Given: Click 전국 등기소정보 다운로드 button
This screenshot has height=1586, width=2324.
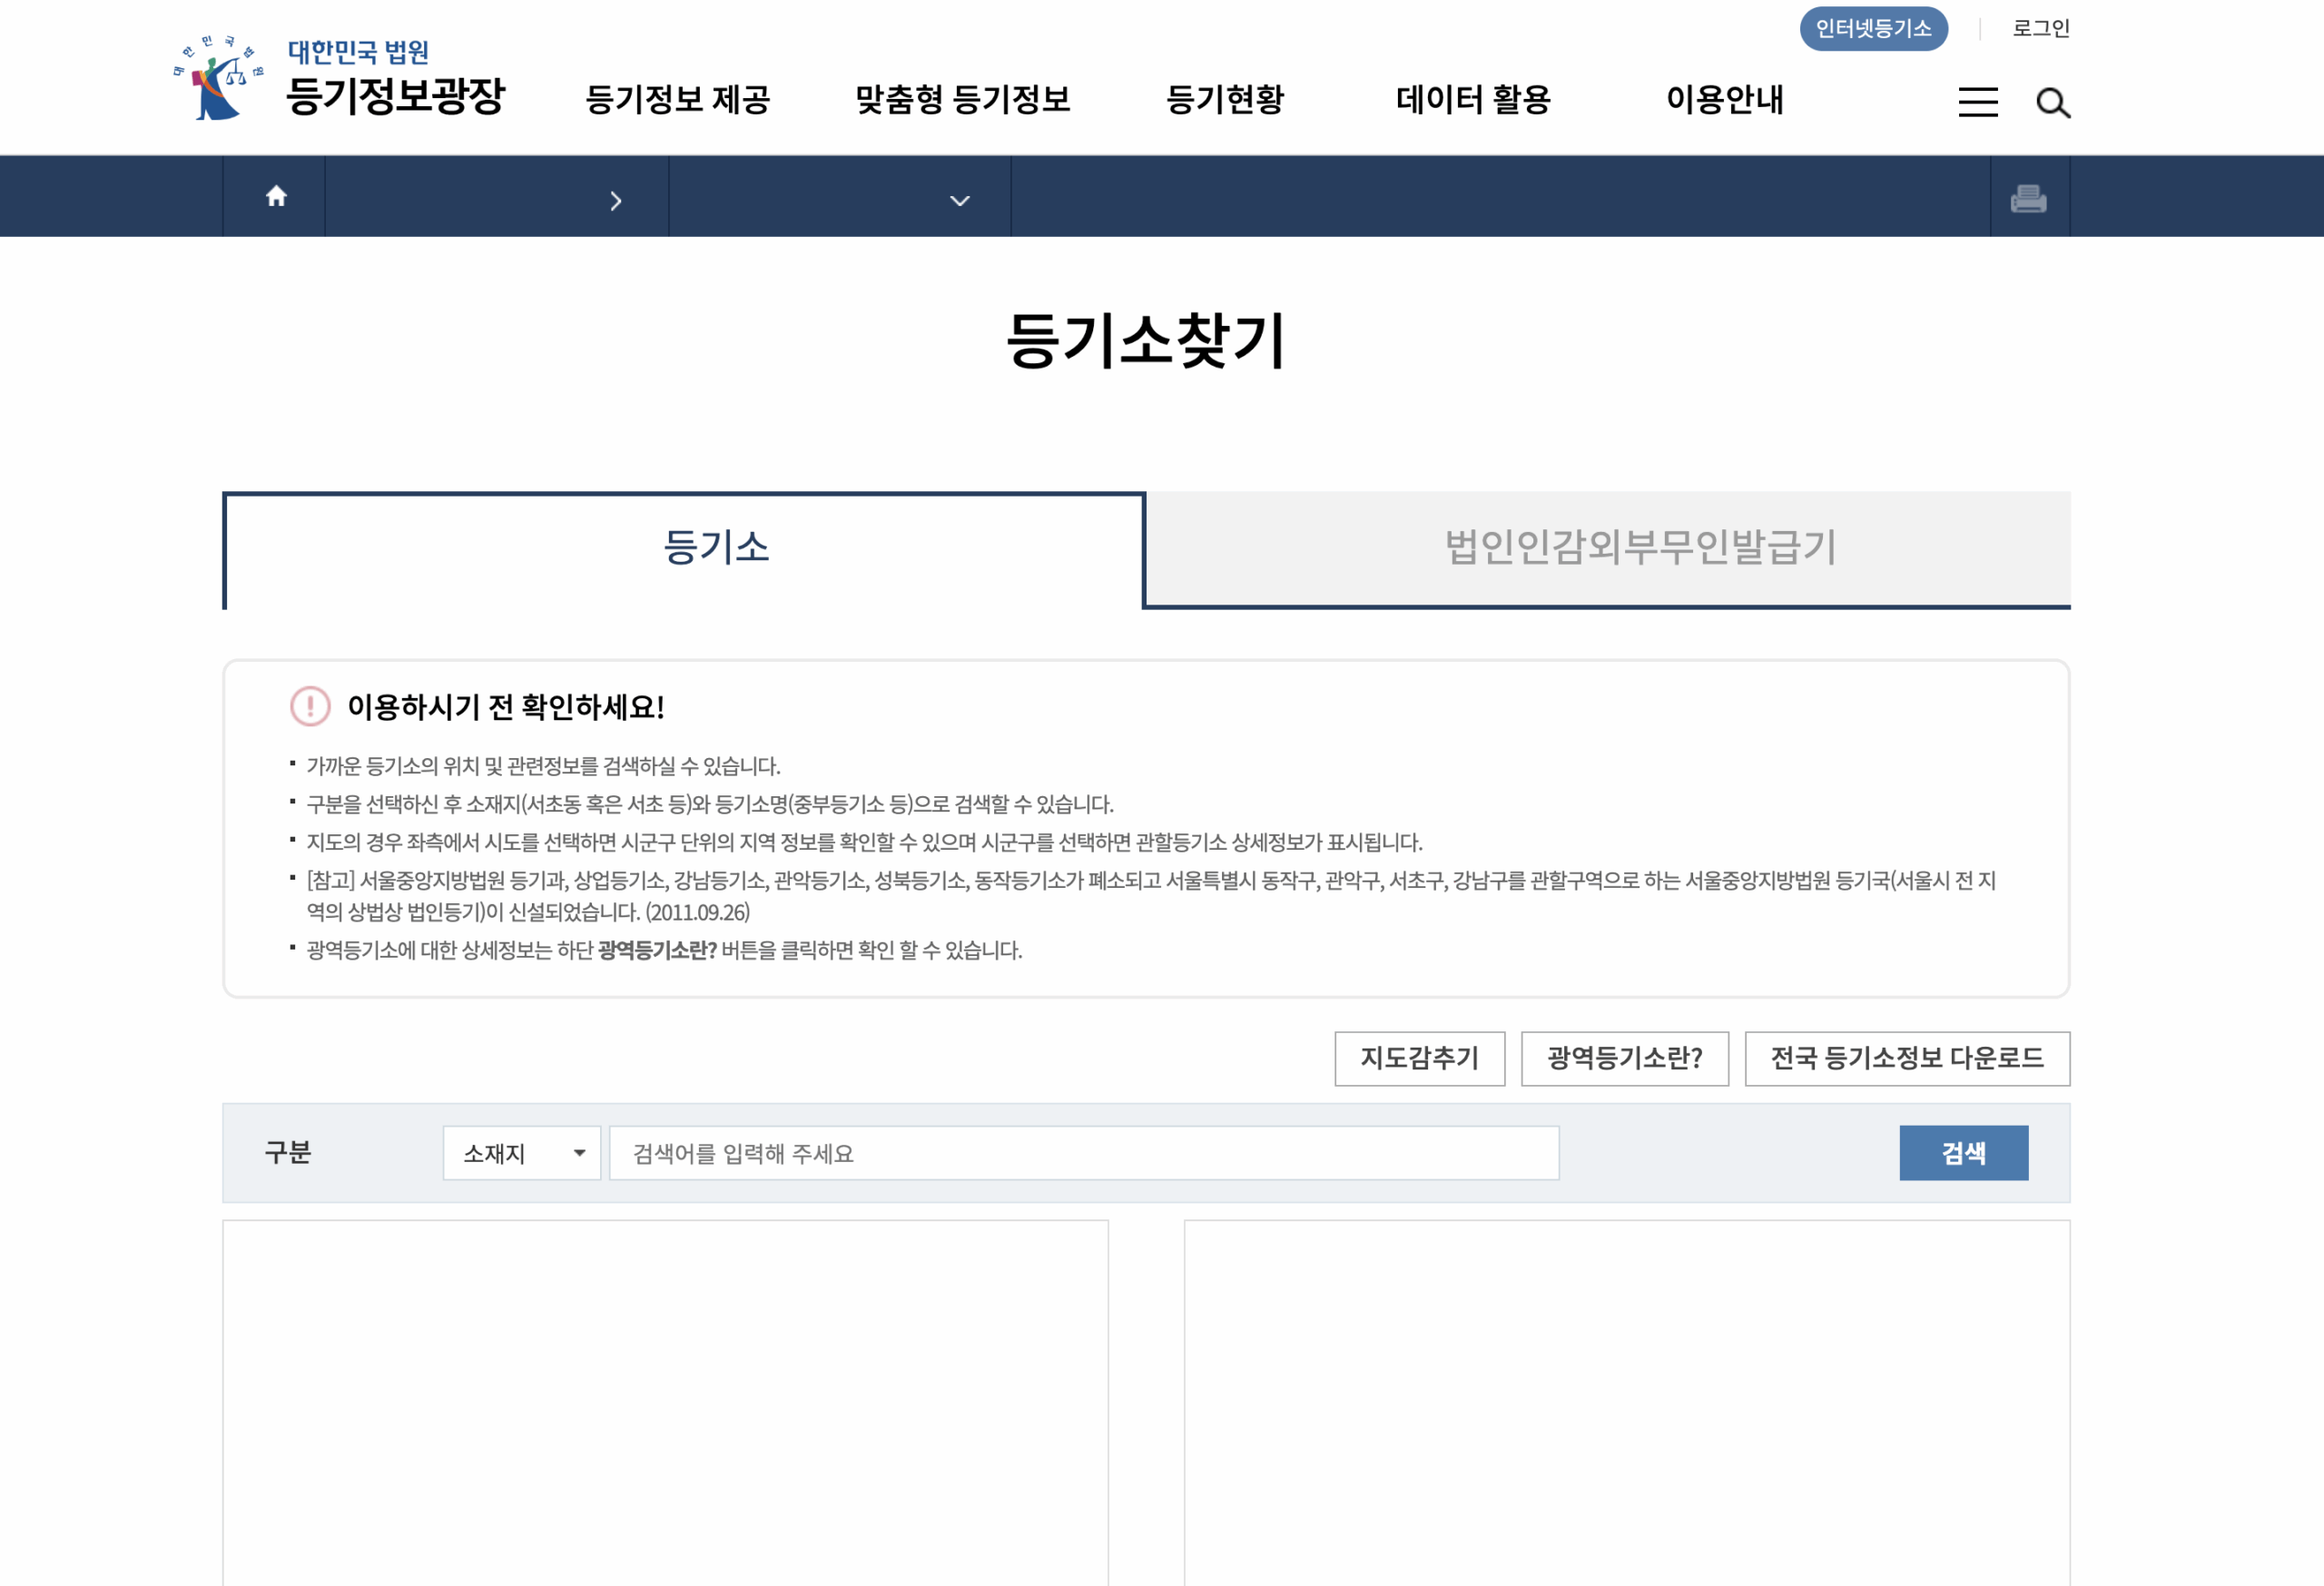Looking at the screenshot, I should [x=1907, y=1058].
